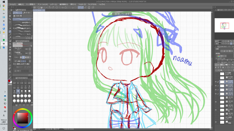Expand 手ブレ補正 stabilization arrow
This screenshot has width=234, height=131.
(x=30, y=61)
